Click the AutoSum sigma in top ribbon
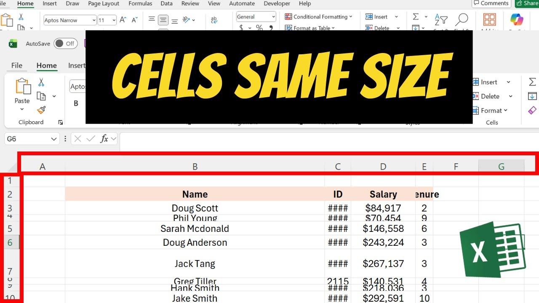The width and height of the screenshot is (539, 303). [x=416, y=17]
